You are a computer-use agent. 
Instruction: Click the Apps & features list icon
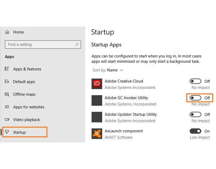7,69
